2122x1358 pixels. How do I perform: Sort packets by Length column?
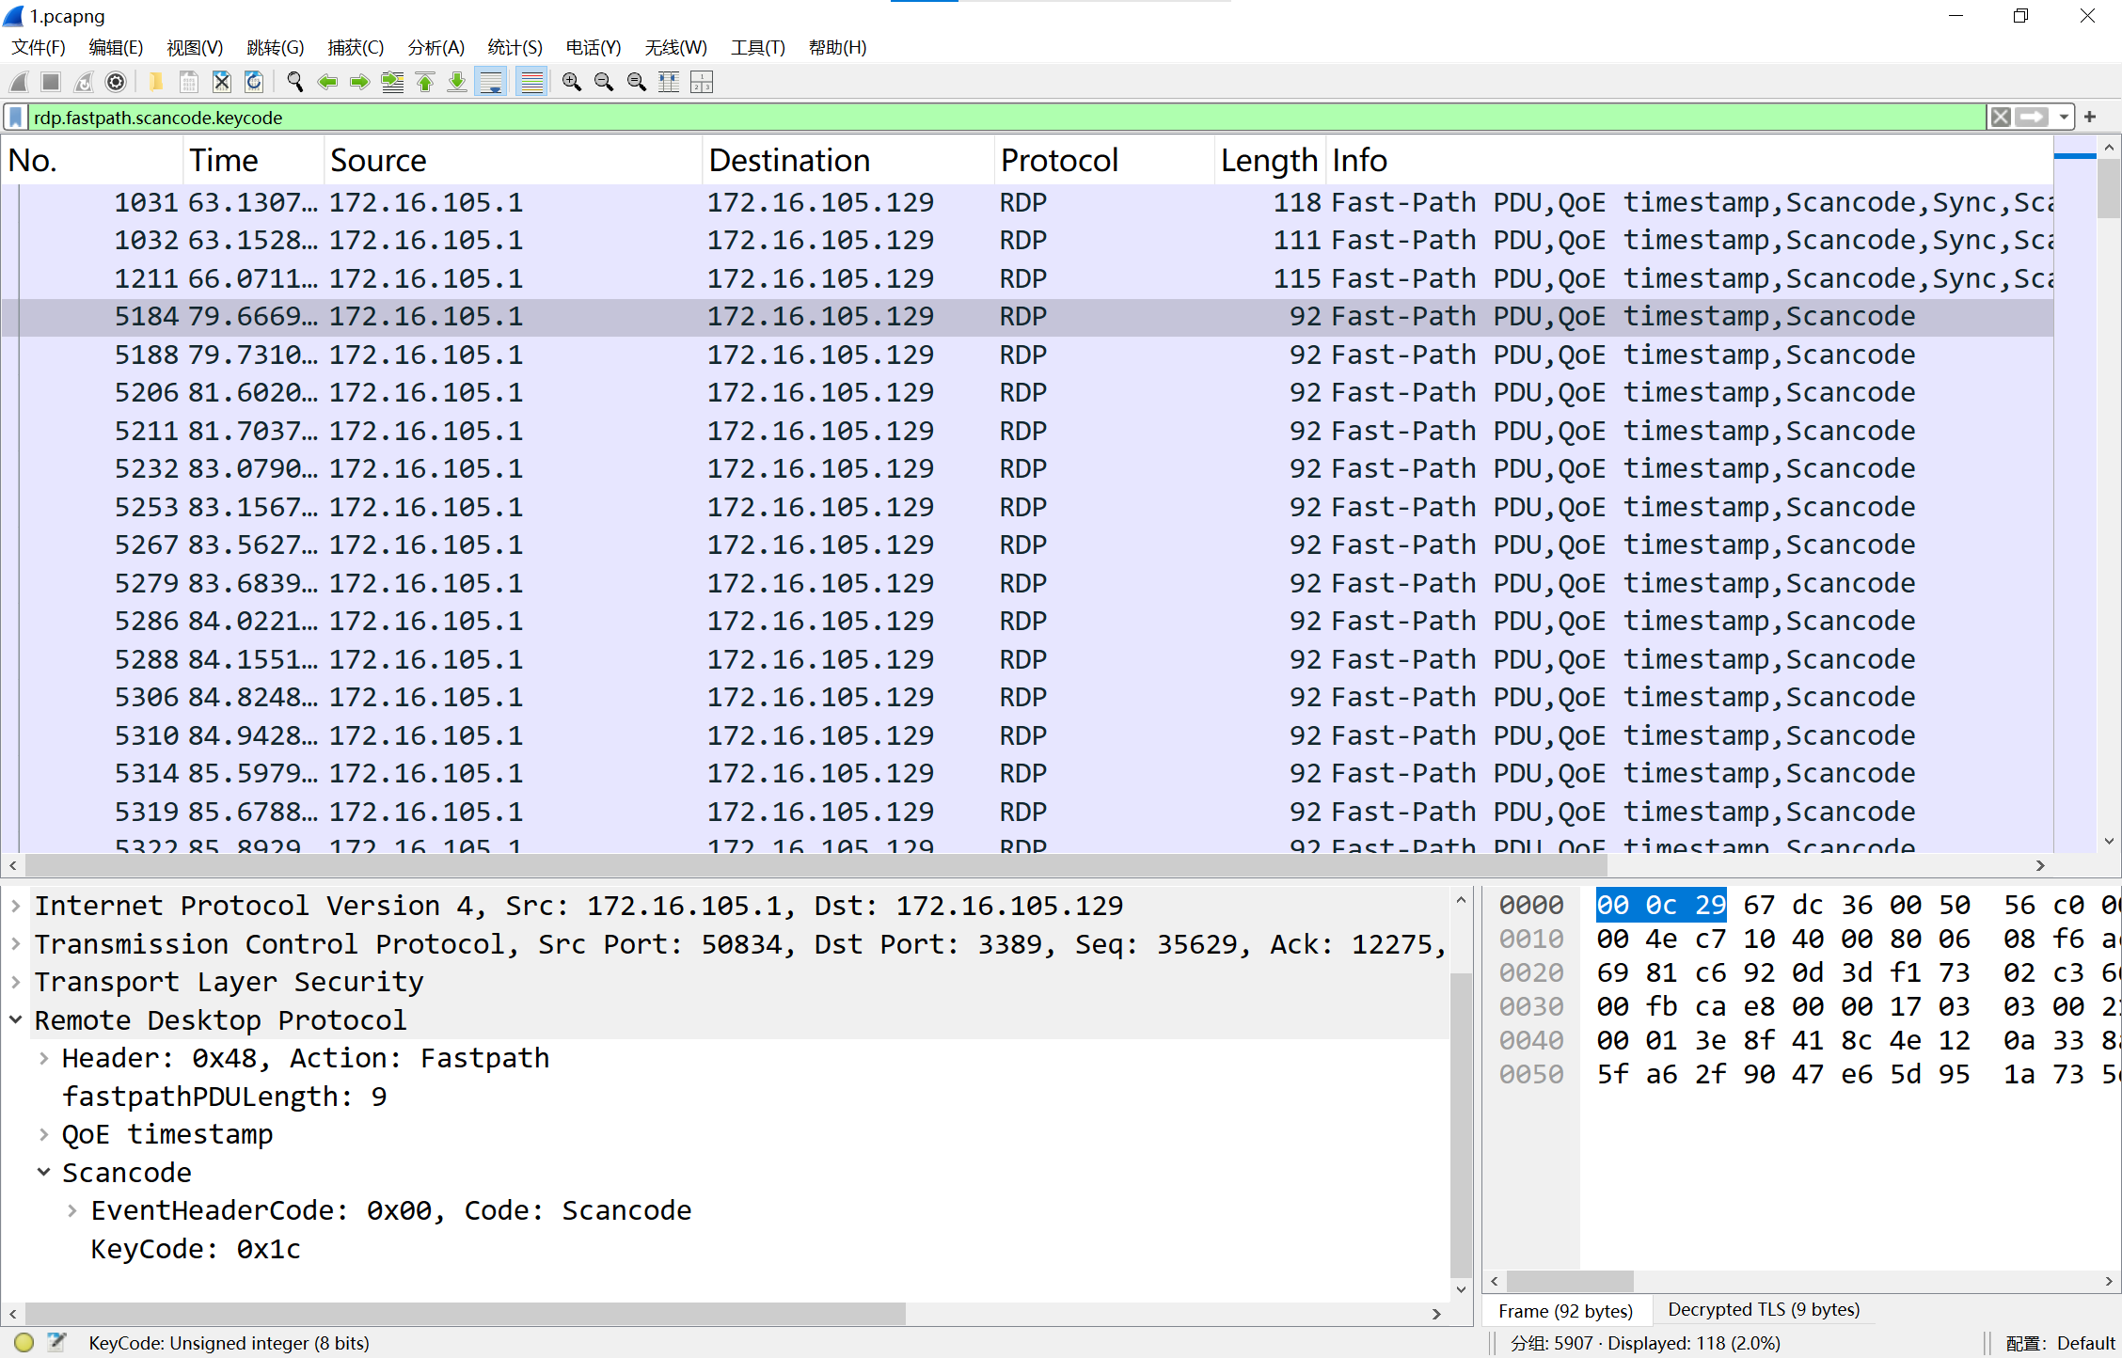(x=1270, y=161)
